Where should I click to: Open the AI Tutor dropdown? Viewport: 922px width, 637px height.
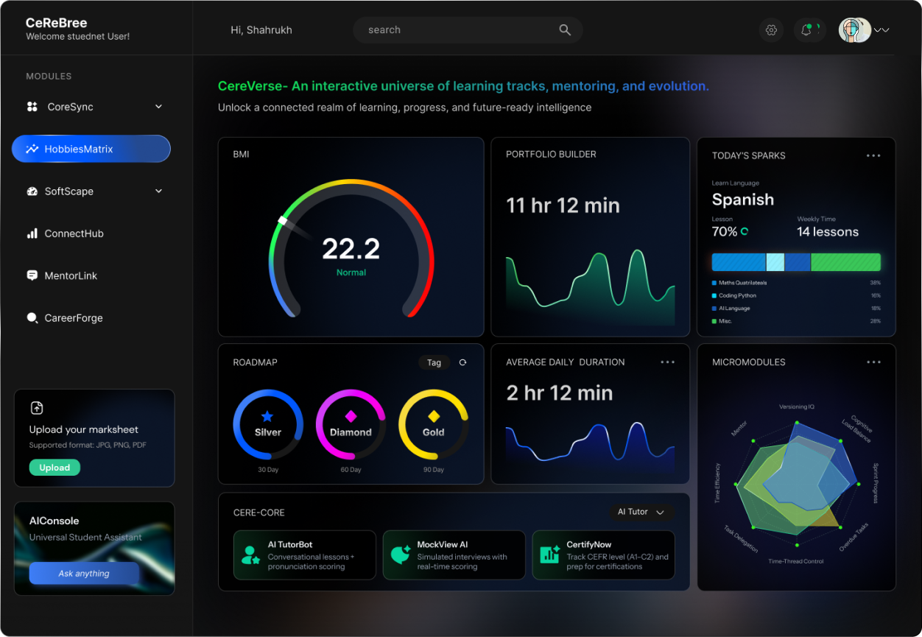tap(641, 512)
